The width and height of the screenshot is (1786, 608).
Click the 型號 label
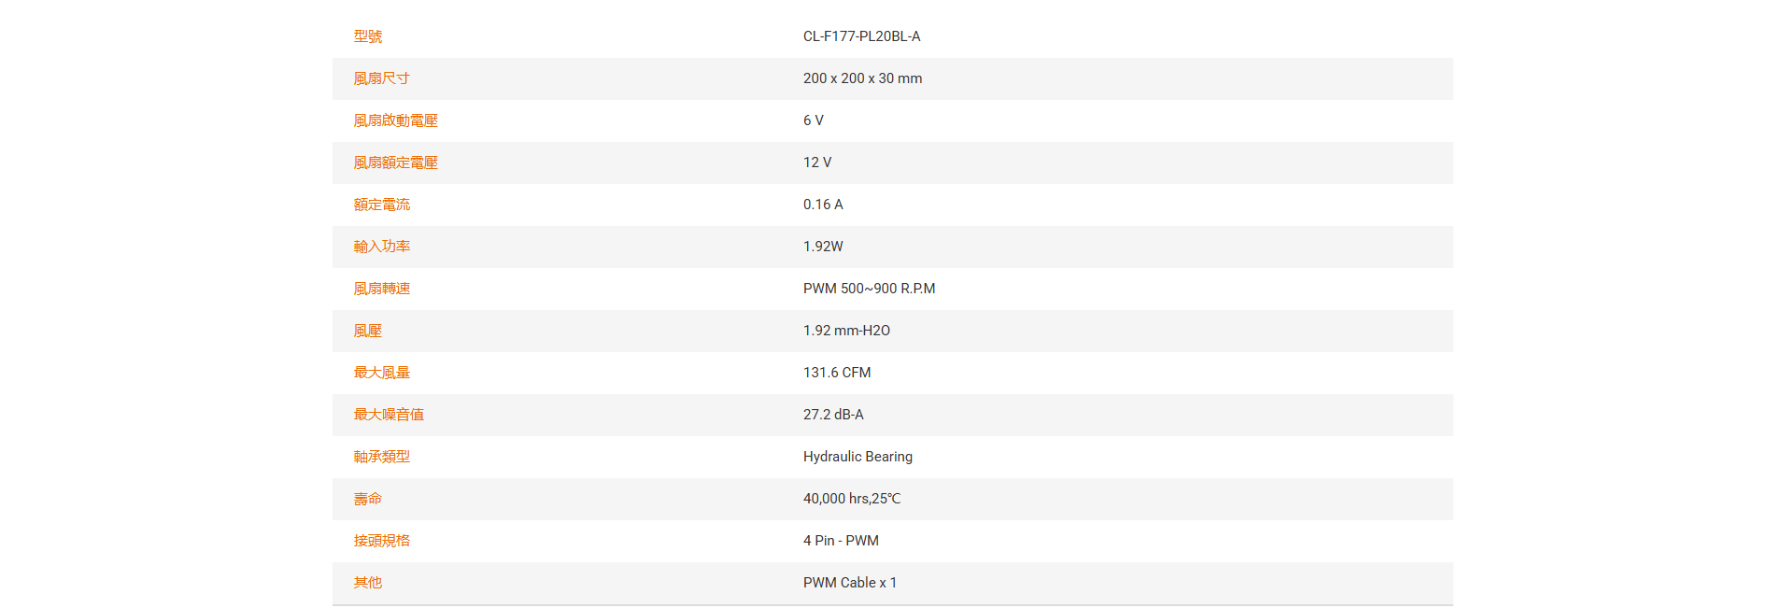pyautogui.click(x=367, y=36)
